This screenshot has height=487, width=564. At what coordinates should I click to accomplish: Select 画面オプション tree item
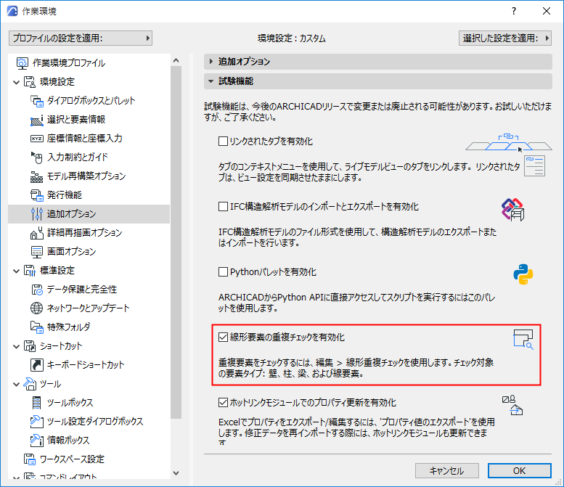(x=71, y=252)
